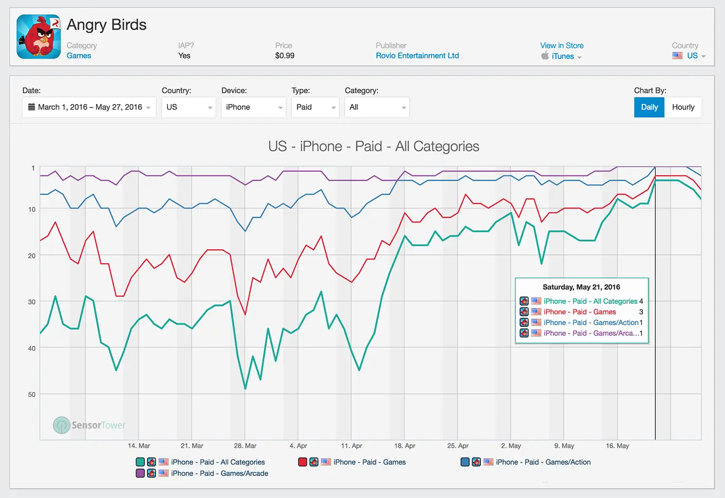Click tooltip date Saturday, May 21, 2016
This screenshot has width=725, height=498.
pos(581,287)
